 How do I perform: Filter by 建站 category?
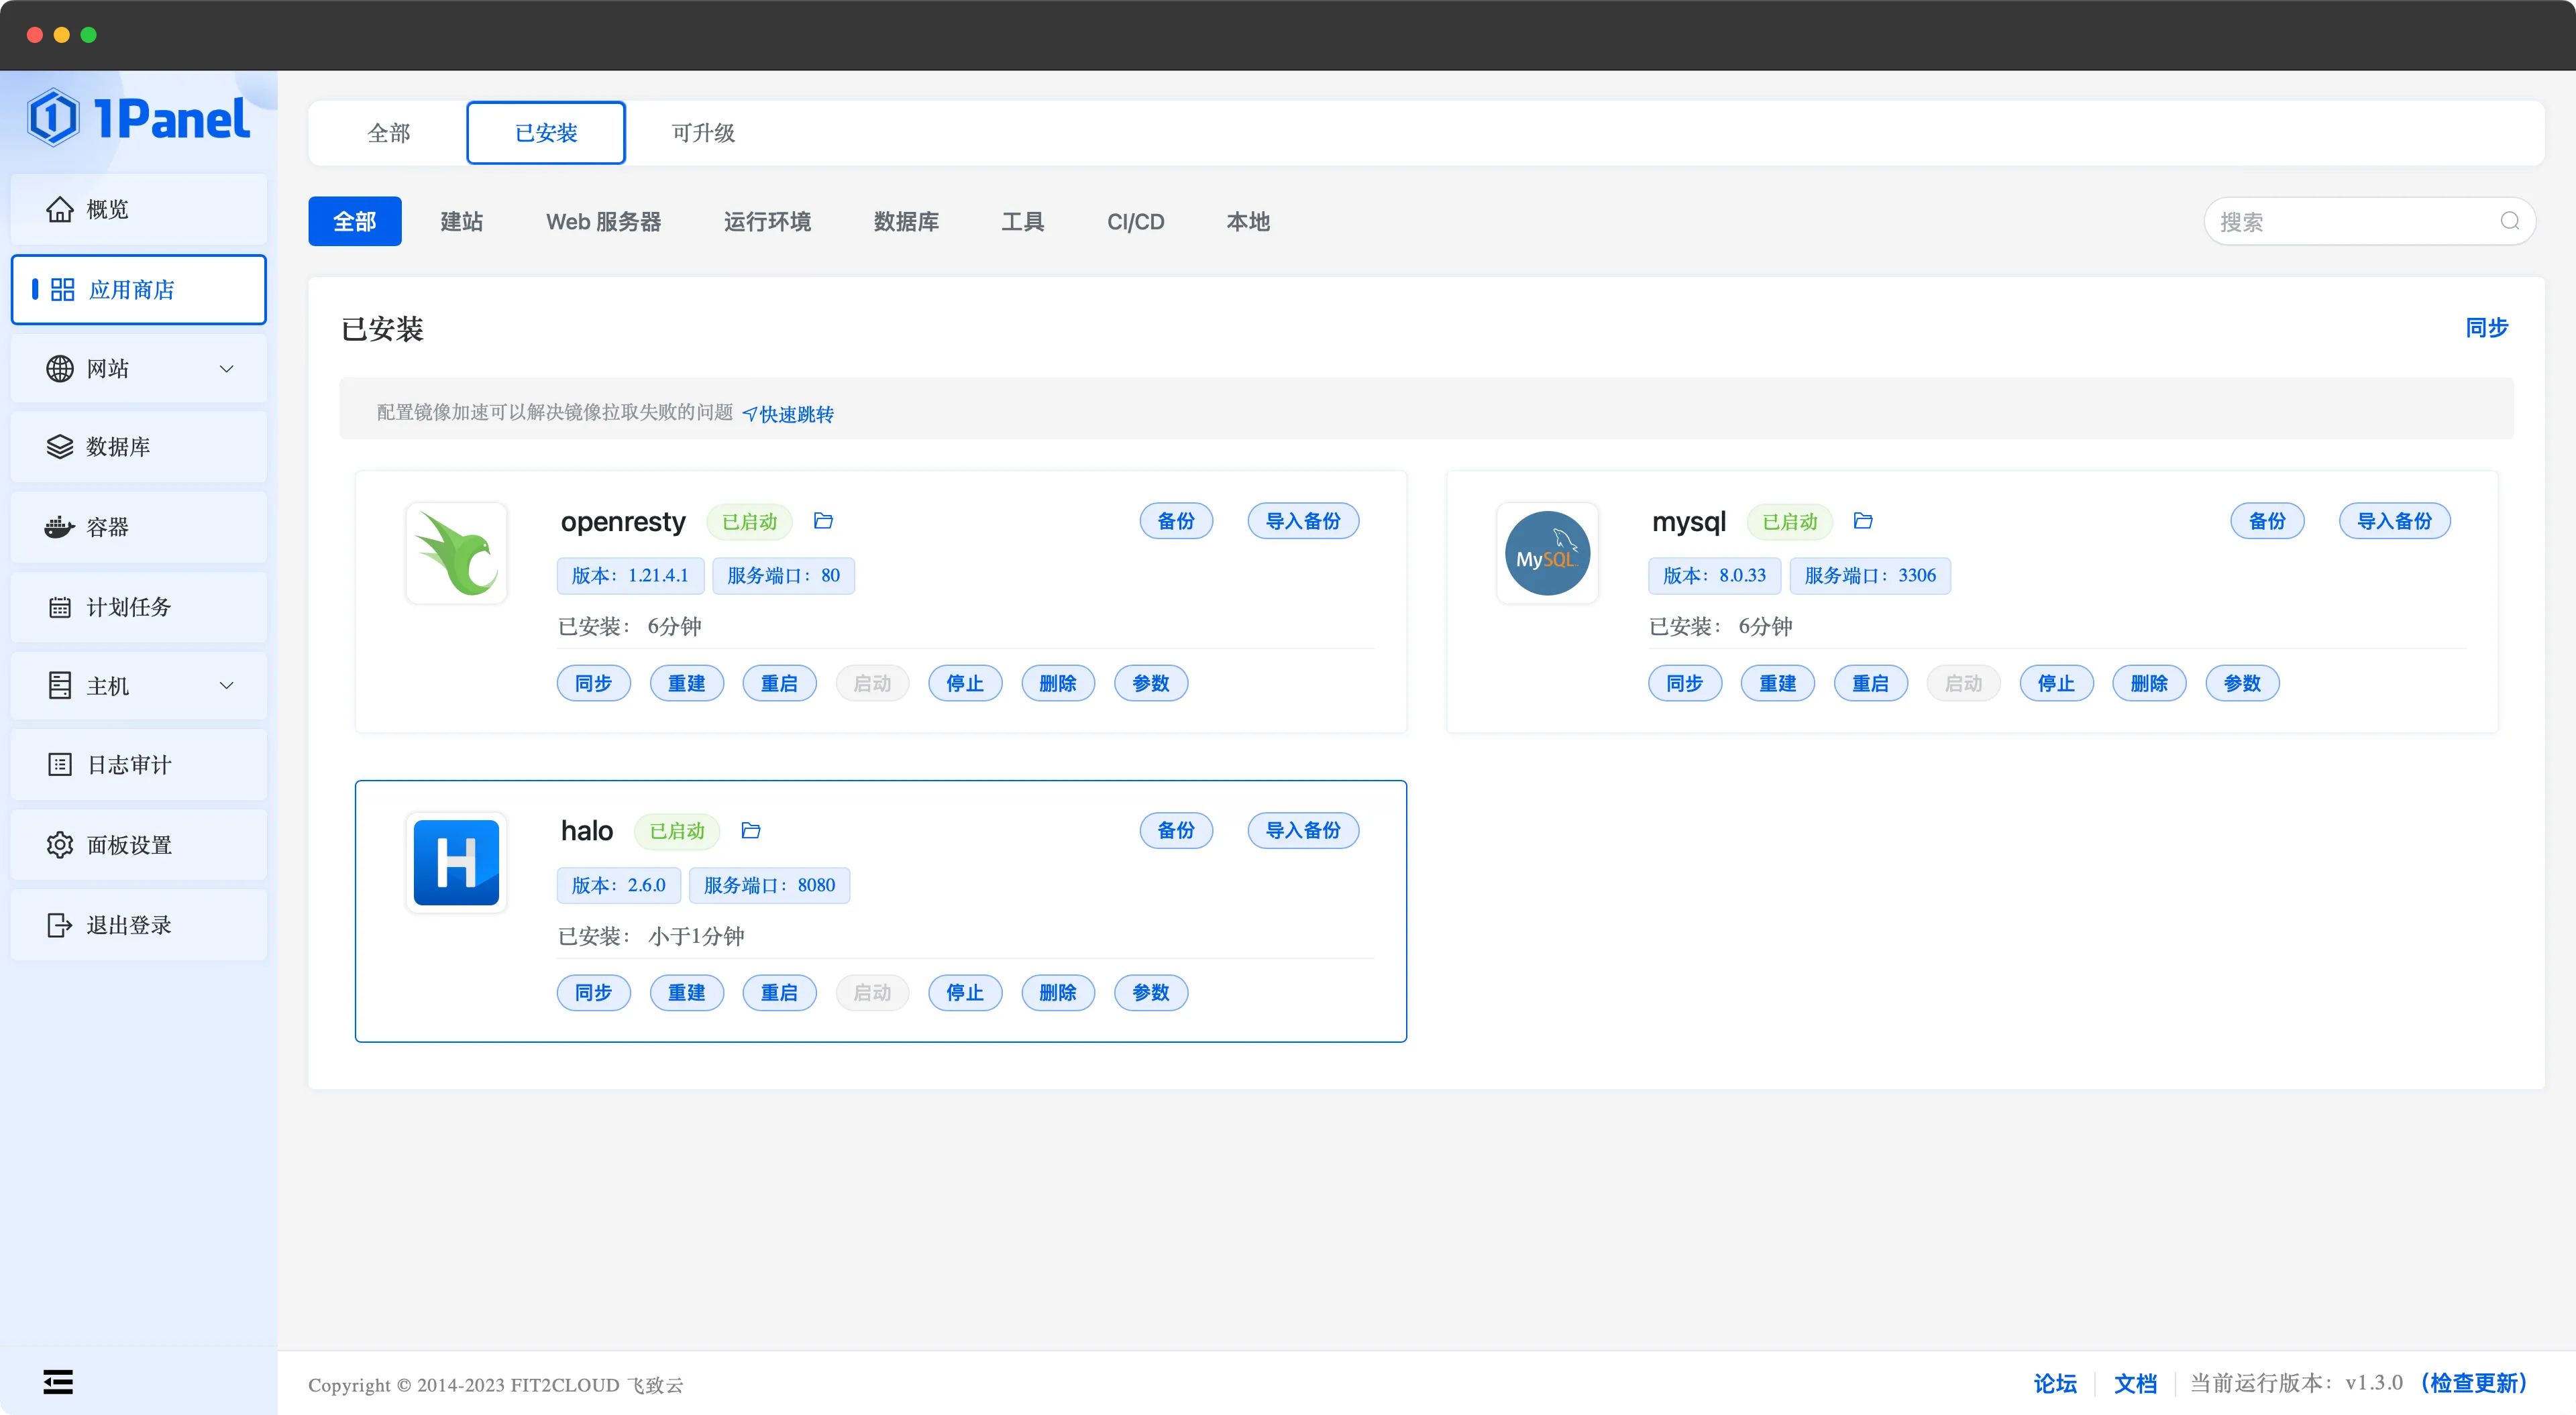pos(462,221)
